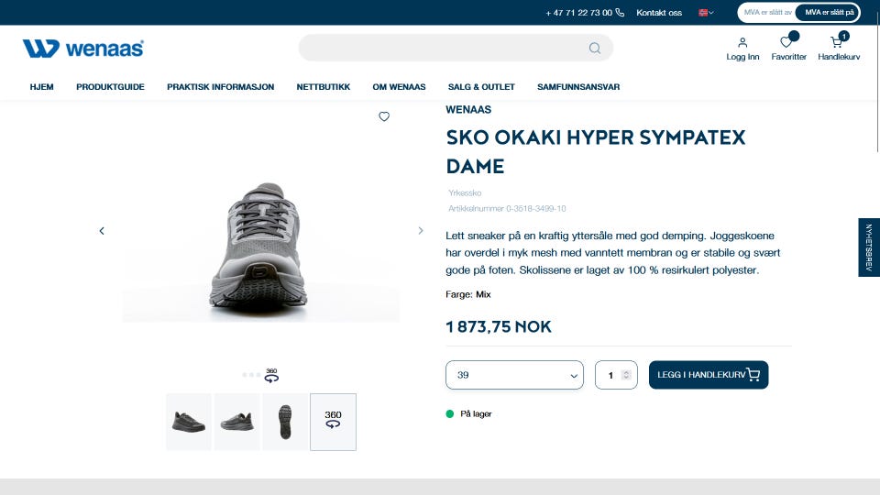The image size is (880, 495).
Task: Open HJEM menu item
Action: tap(41, 87)
